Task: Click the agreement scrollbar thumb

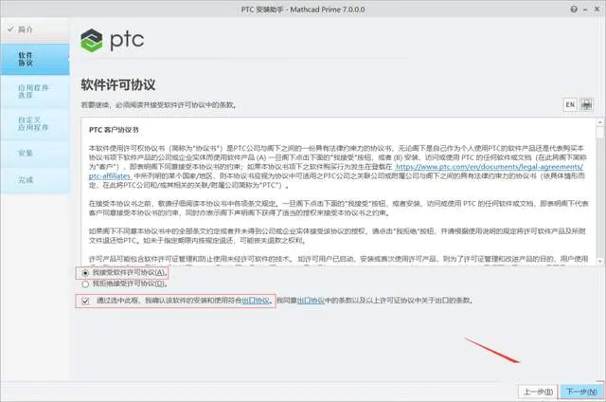Action: click(x=599, y=132)
